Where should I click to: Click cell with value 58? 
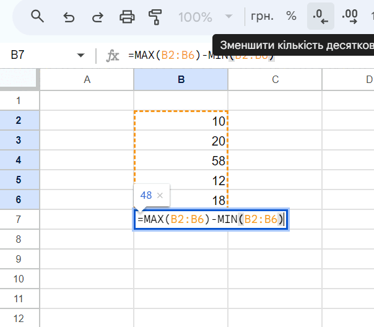181,160
